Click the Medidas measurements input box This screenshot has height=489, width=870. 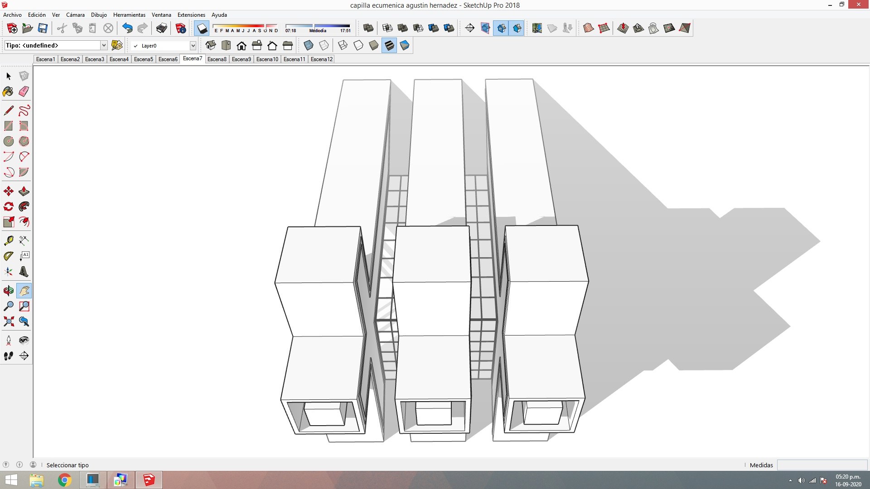click(822, 465)
